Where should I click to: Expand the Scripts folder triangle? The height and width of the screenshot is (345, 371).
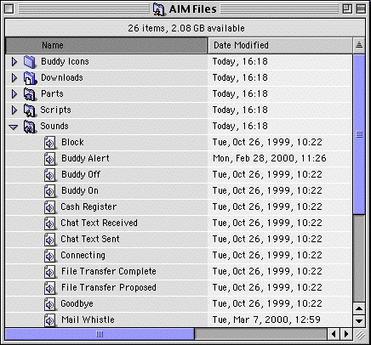pyautogui.click(x=14, y=110)
